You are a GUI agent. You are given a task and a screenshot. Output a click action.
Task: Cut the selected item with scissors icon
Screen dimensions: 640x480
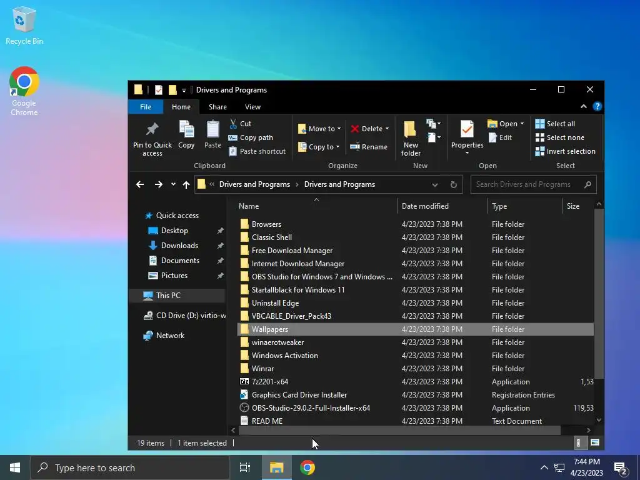pyautogui.click(x=233, y=124)
